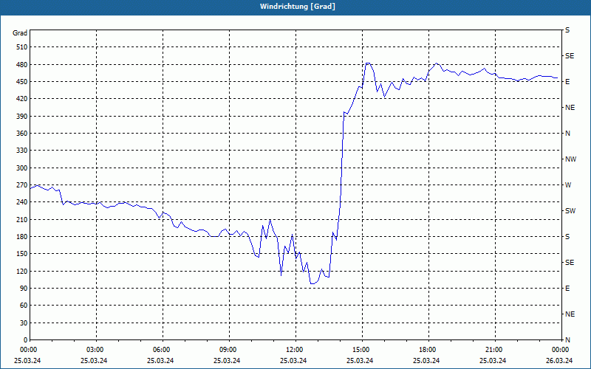Image resolution: width=591 pixels, height=369 pixels.
Task: Click the 0 value on the y-axis
Action: pyautogui.click(x=26, y=340)
